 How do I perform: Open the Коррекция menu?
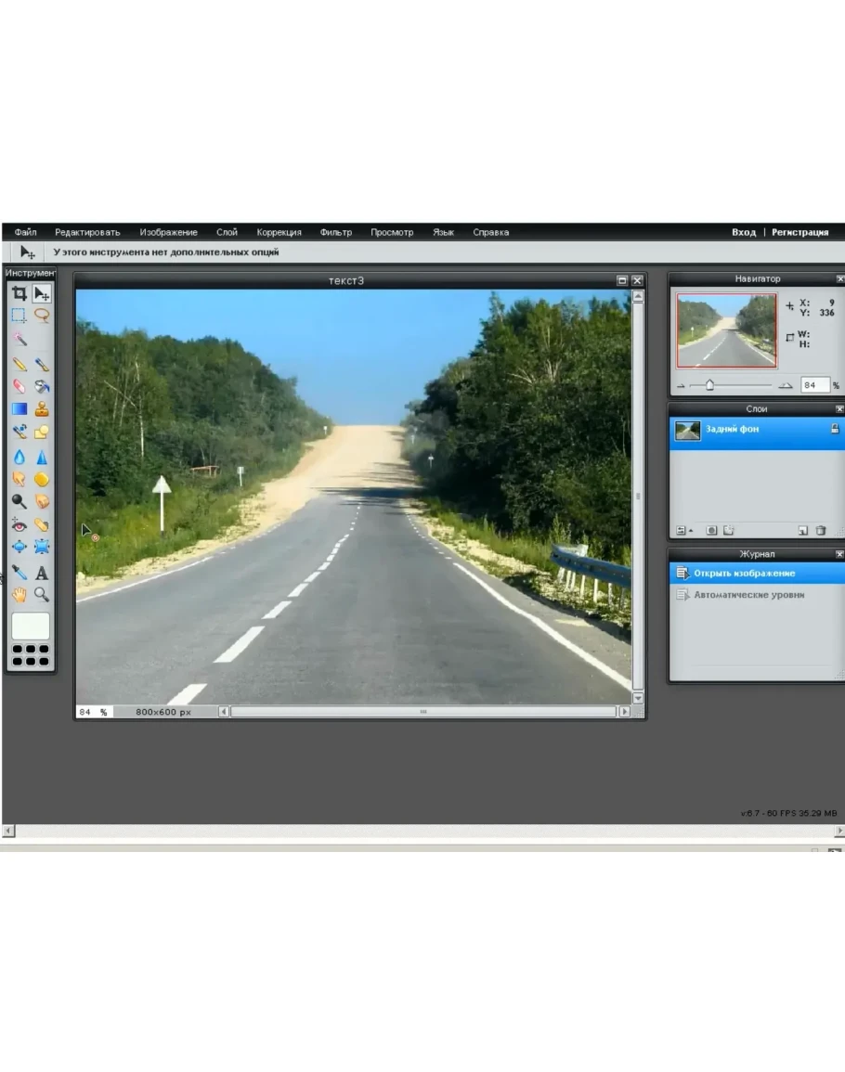pos(279,232)
